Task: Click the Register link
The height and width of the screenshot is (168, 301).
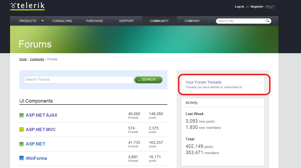Action: click(x=257, y=7)
